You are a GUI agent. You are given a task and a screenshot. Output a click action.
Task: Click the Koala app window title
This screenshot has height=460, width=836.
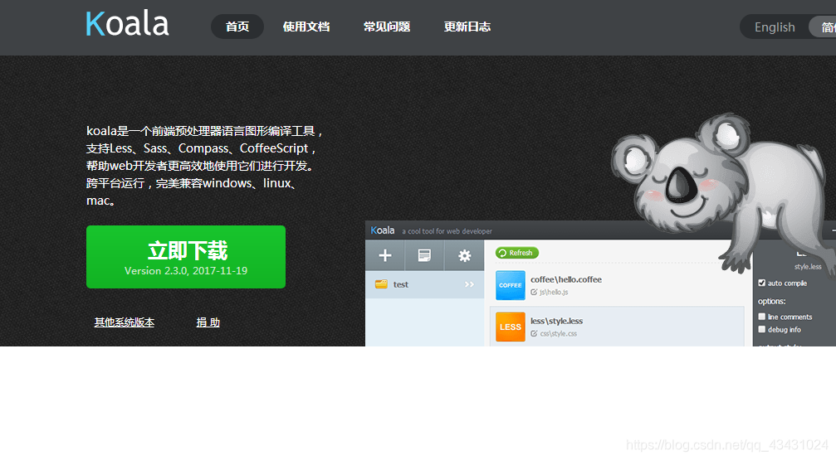(x=382, y=230)
